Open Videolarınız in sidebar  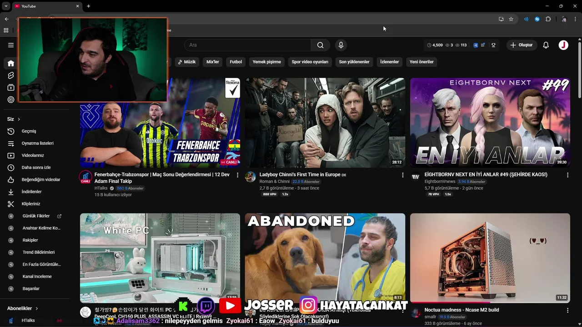point(36,155)
